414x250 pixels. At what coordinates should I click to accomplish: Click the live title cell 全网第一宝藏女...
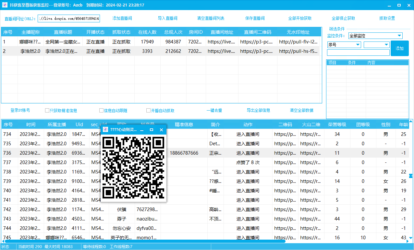click(x=63, y=42)
